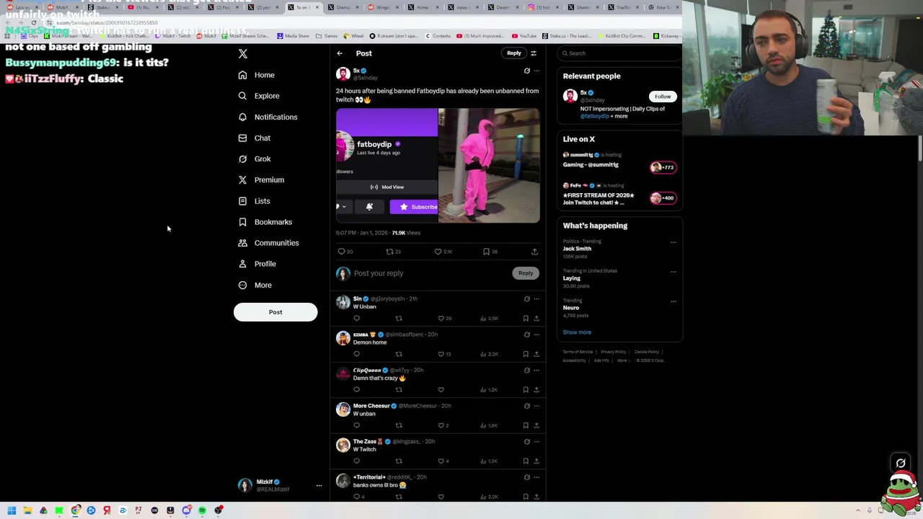
Task: Open more options on main 5x post
Action: pos(536,71)
